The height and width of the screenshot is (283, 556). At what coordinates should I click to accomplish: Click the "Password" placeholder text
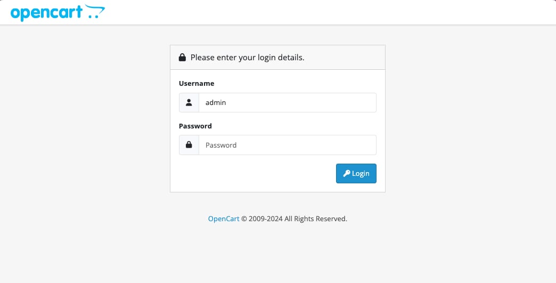pos(221,145)
